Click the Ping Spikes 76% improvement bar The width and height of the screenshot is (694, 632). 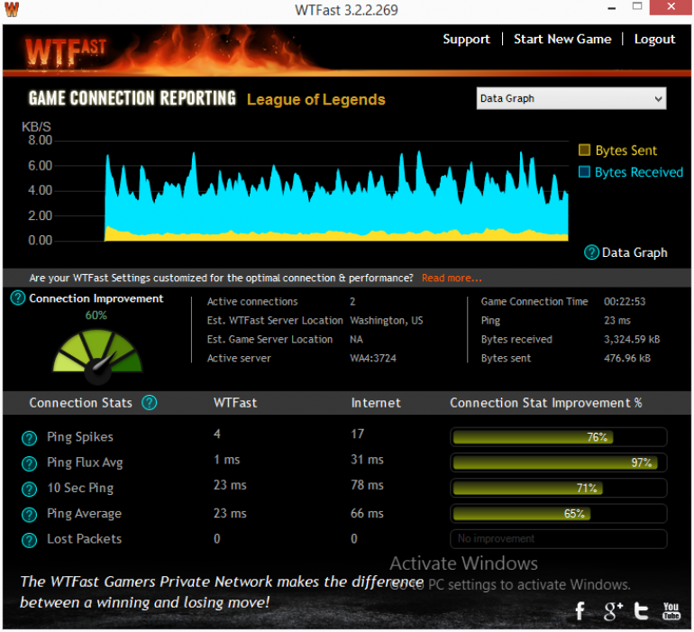click(559, 437)
